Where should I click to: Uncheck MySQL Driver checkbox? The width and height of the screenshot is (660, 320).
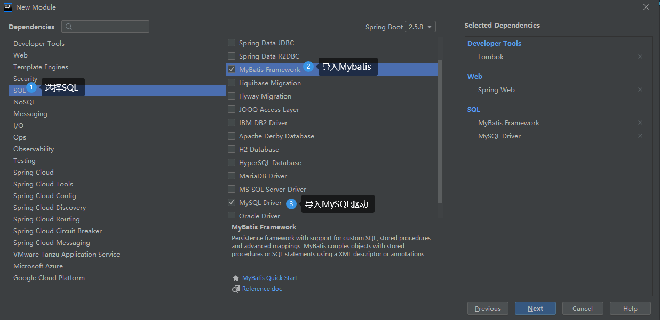tap(232, 202)
